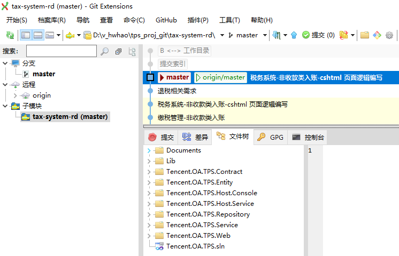The image size is (399, 256).
Task: Click the origin/master remote label
Action: pyautogui.click(x=220, y=77)
